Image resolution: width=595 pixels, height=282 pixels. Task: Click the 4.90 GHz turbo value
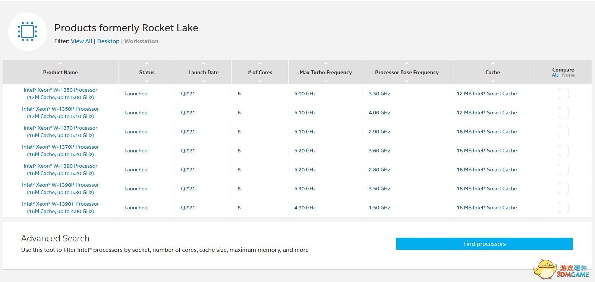pyautogui.click(x=305, y=207)
